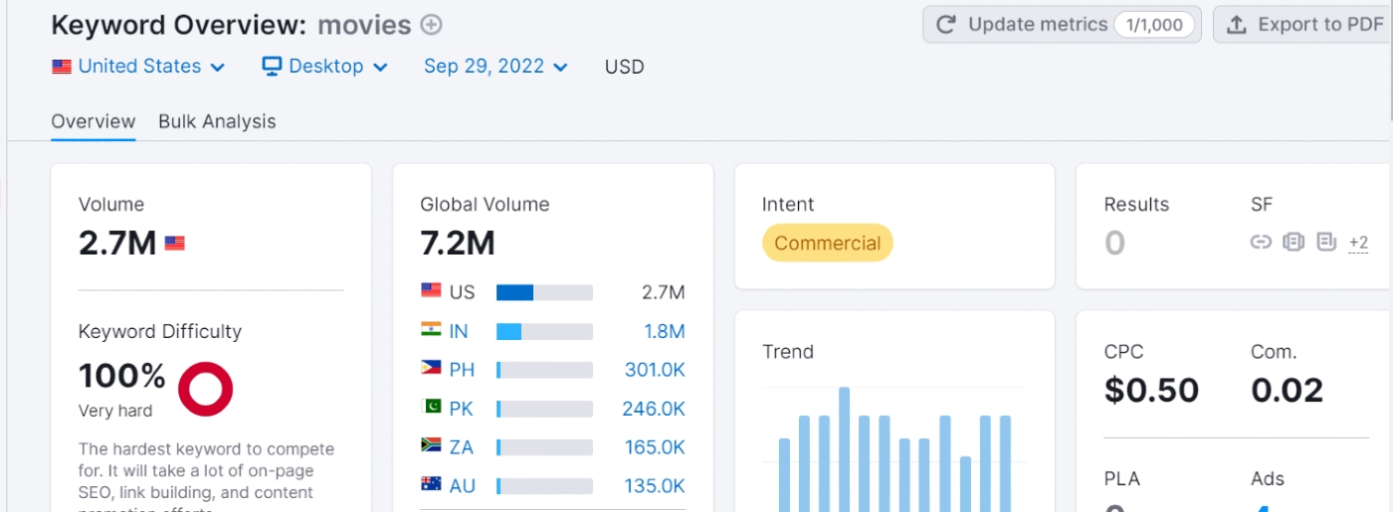Click the plus icon beside movies keyword
The height and width of the screenshot is (512, 1393).
(431, 25)
